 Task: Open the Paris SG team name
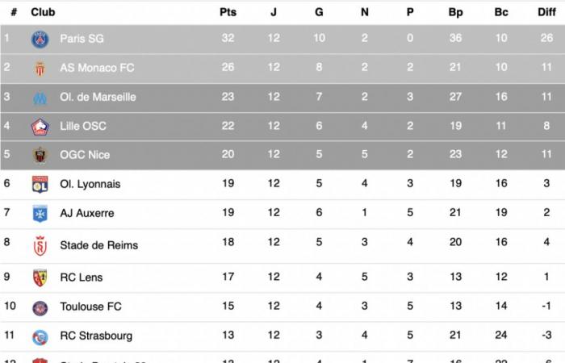(x=82, y=39)
